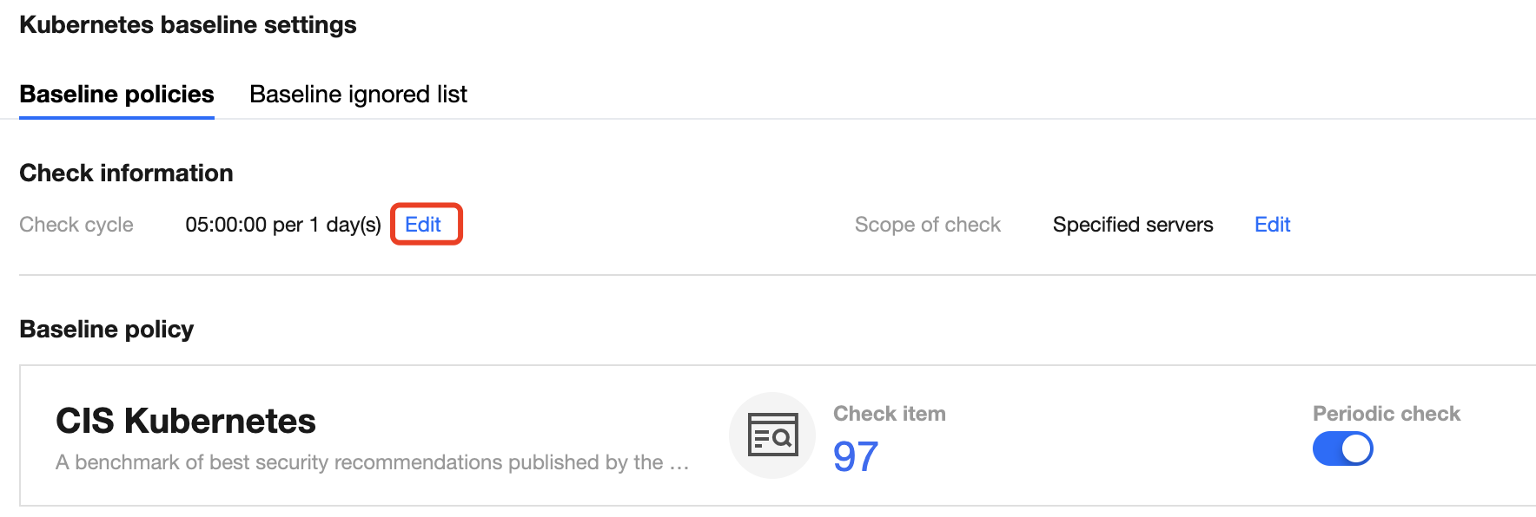Click Edit next to Scope of check
Viewport: 1536px width, 517px height.
(1272, 225)
